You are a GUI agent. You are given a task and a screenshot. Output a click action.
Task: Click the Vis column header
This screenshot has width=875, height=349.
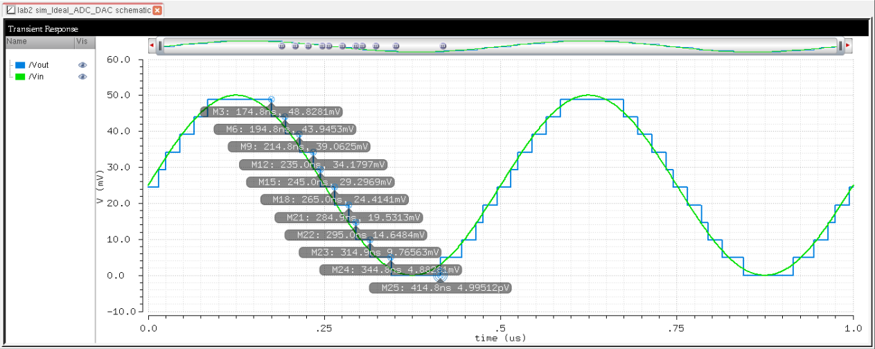pos(82,42)
